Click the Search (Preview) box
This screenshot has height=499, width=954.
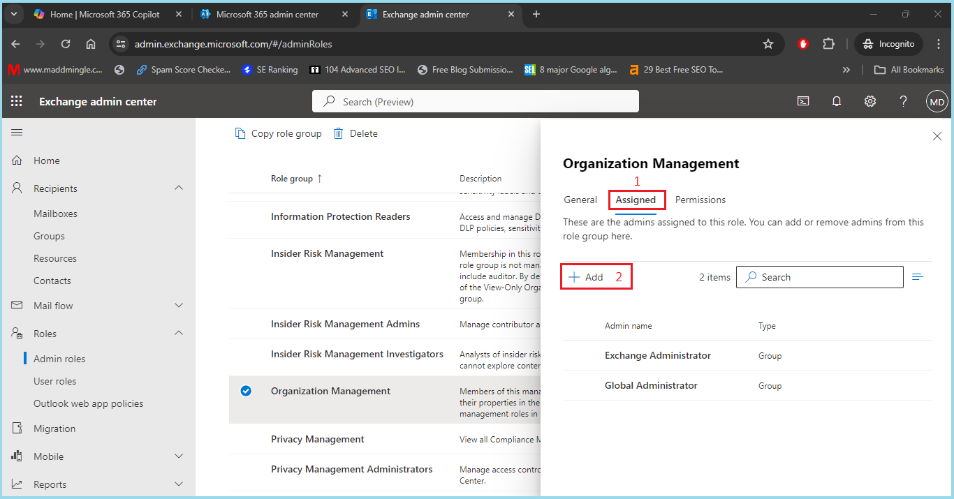(476, 101)
